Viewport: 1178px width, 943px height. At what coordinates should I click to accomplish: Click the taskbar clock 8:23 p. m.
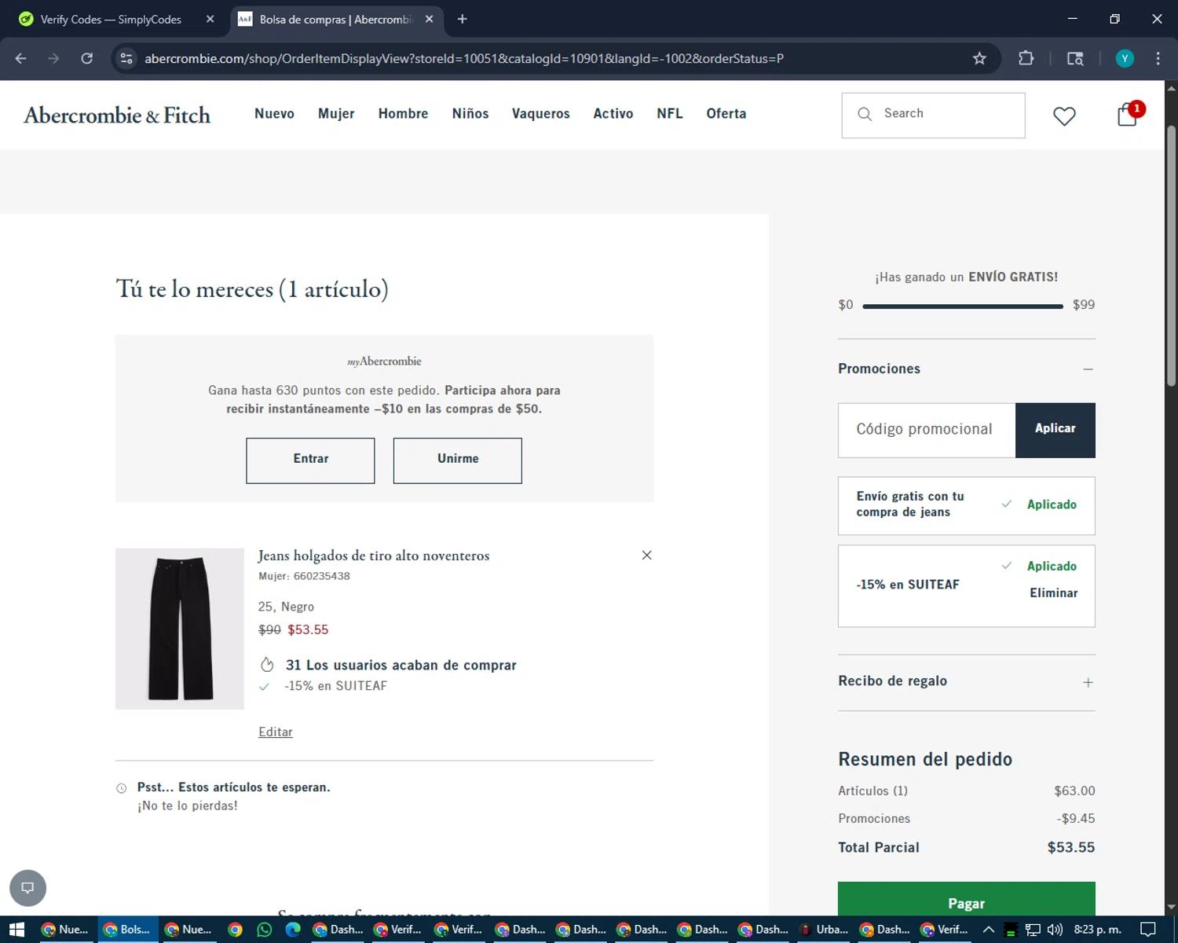[x=1097, y=930]
